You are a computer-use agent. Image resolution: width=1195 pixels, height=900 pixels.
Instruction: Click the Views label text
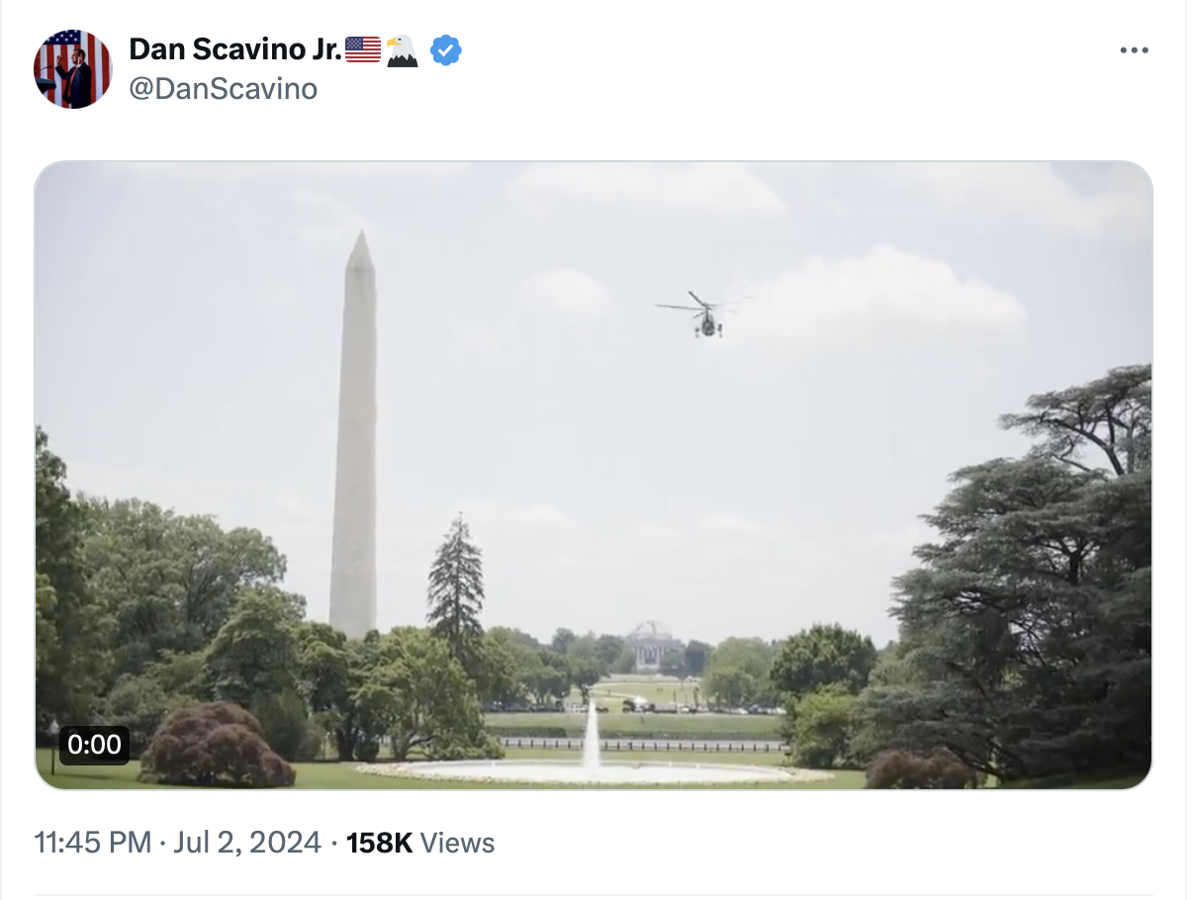(457, 843)
